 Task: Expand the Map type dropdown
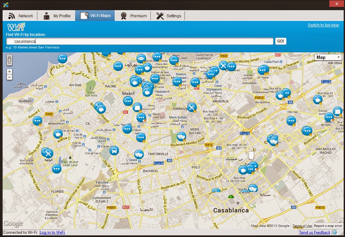click(328, 57)
